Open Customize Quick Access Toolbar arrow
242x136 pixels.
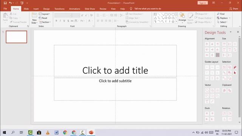click(x=27, y=3)
